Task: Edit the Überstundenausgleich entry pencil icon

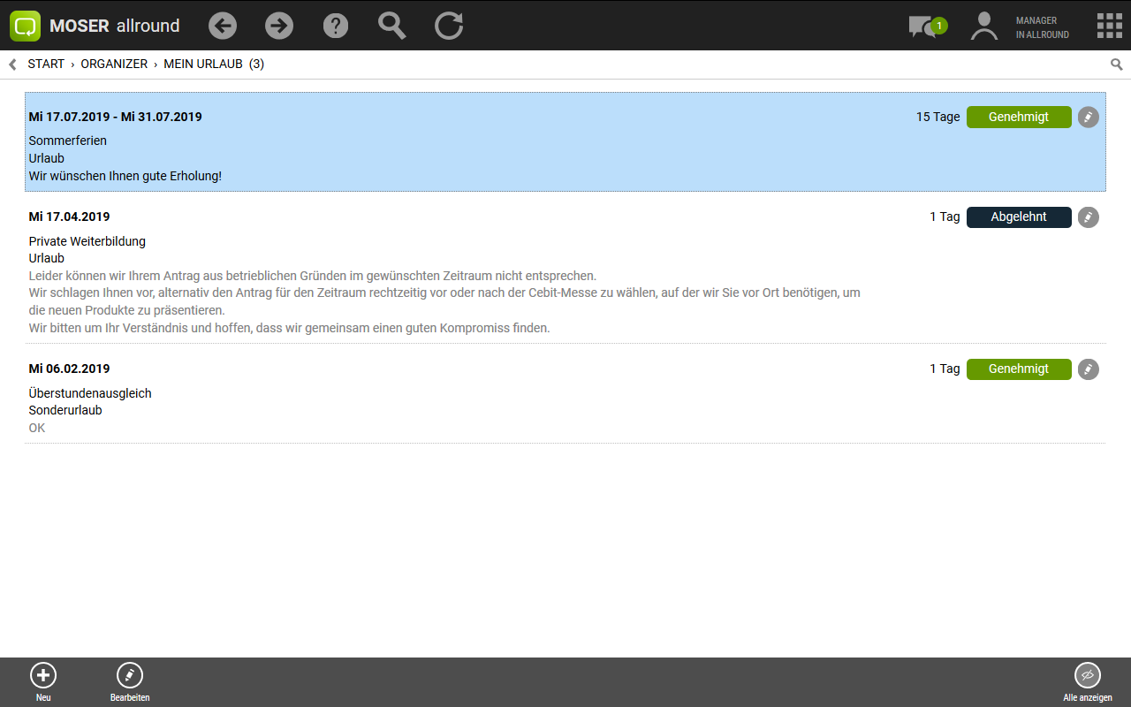Action: [x=1089, y=369]
